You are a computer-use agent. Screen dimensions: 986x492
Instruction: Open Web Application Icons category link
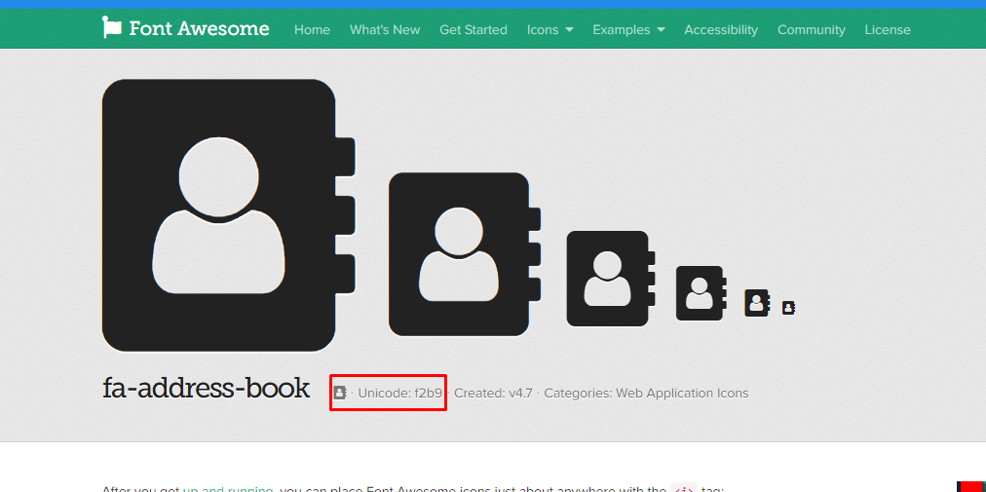[682, 394]
